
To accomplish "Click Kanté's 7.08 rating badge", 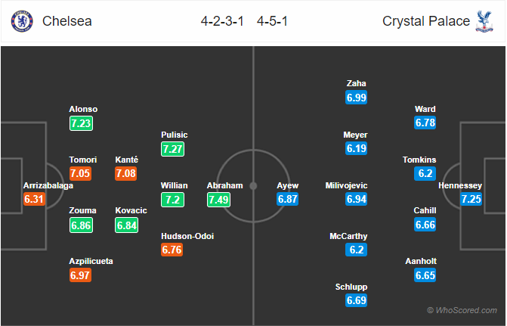I will point(125,173).
